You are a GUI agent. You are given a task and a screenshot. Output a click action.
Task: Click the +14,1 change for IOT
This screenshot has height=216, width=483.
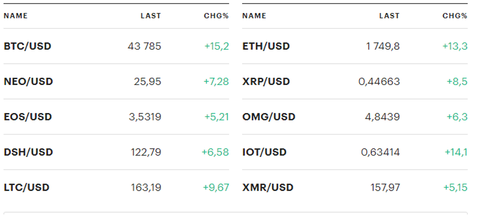(x=456, y=152)
